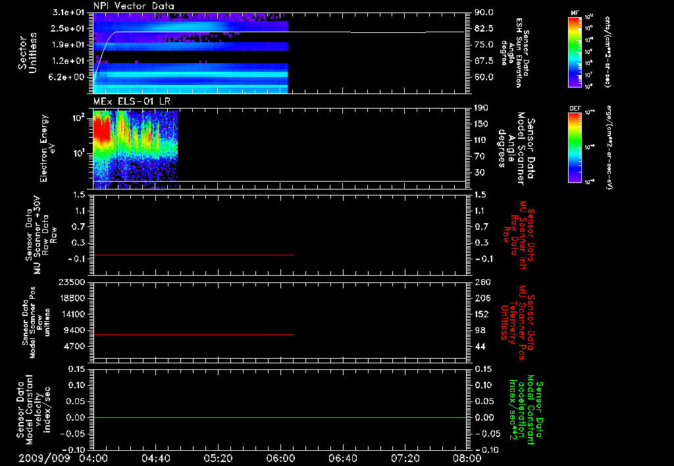The image size is (674, 466).
Task: Click the red MU Scanner Inh Raw Data label
Action: (520, 235)
